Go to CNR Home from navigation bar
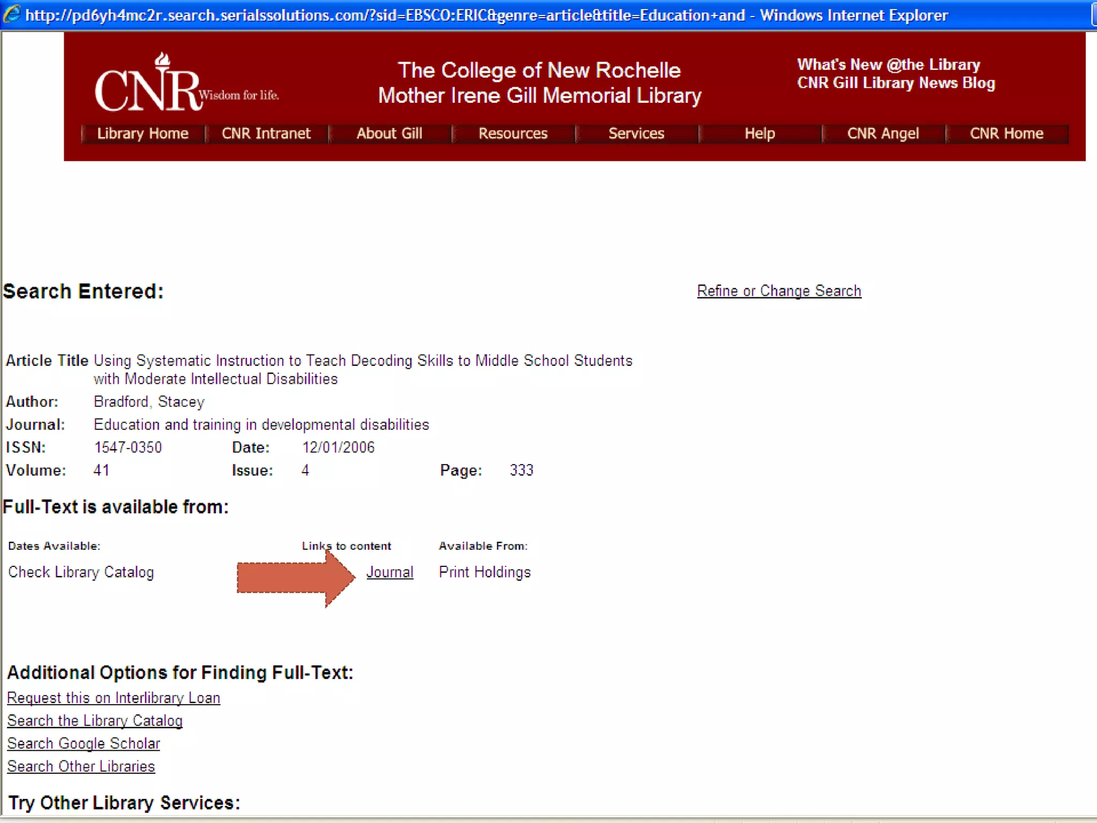Image resolution: width=1097 pixels, height=823 pixels. 1006,133
